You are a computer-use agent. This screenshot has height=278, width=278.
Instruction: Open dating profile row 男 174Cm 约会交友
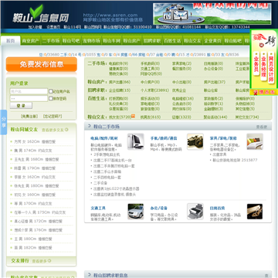(33, 151)
